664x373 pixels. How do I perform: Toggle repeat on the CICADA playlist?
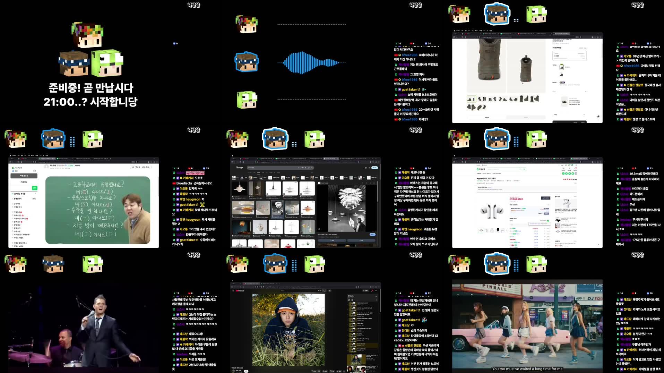click(349, 300)
